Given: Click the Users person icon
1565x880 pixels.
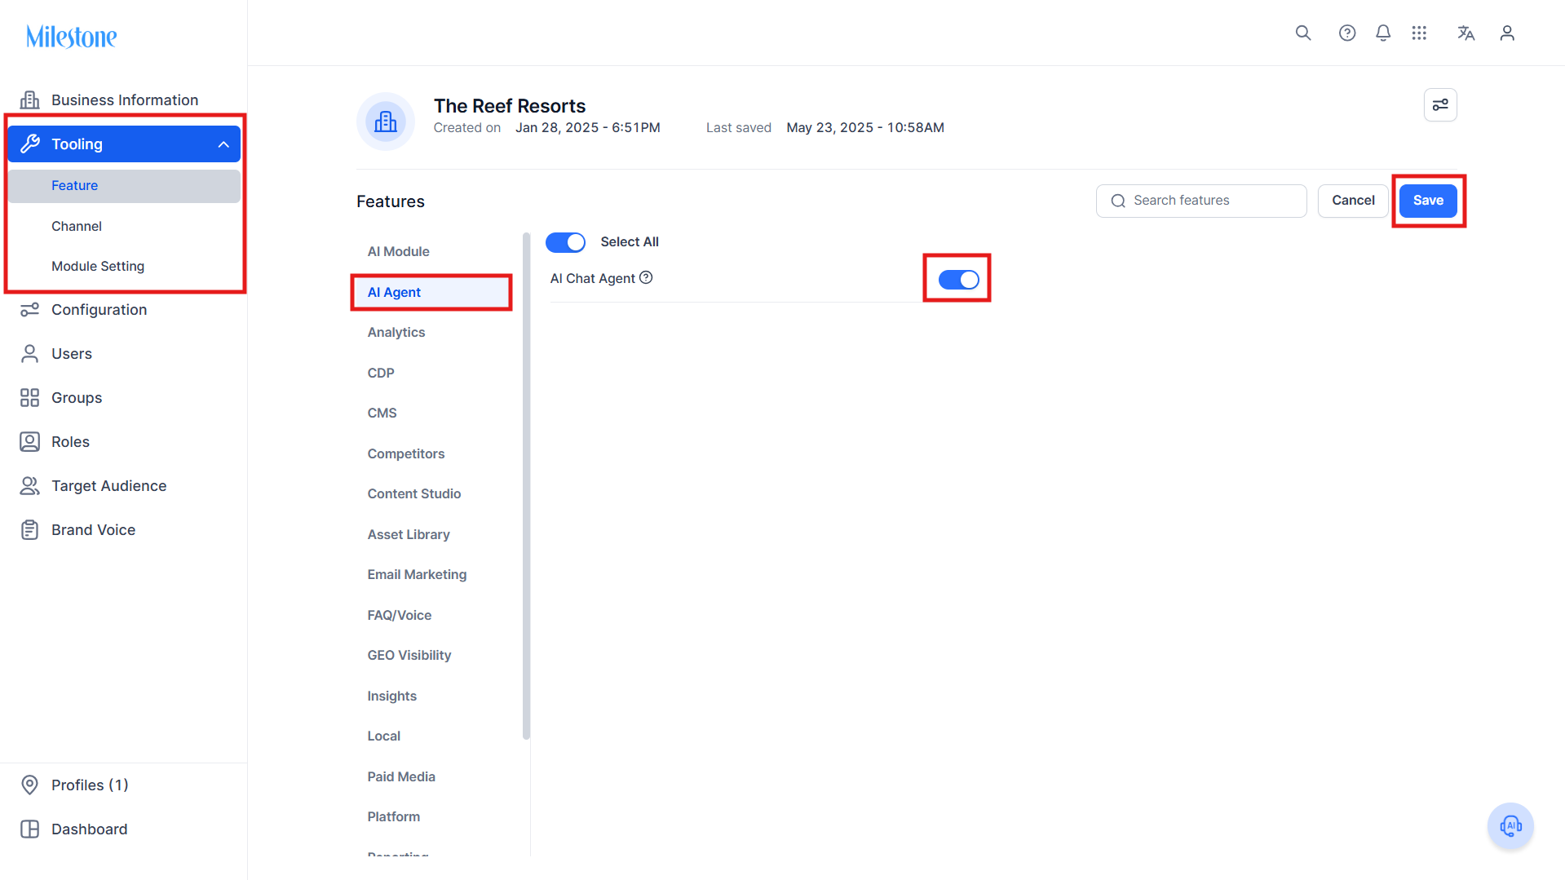Looking at the screenshot, I should 29,354.
